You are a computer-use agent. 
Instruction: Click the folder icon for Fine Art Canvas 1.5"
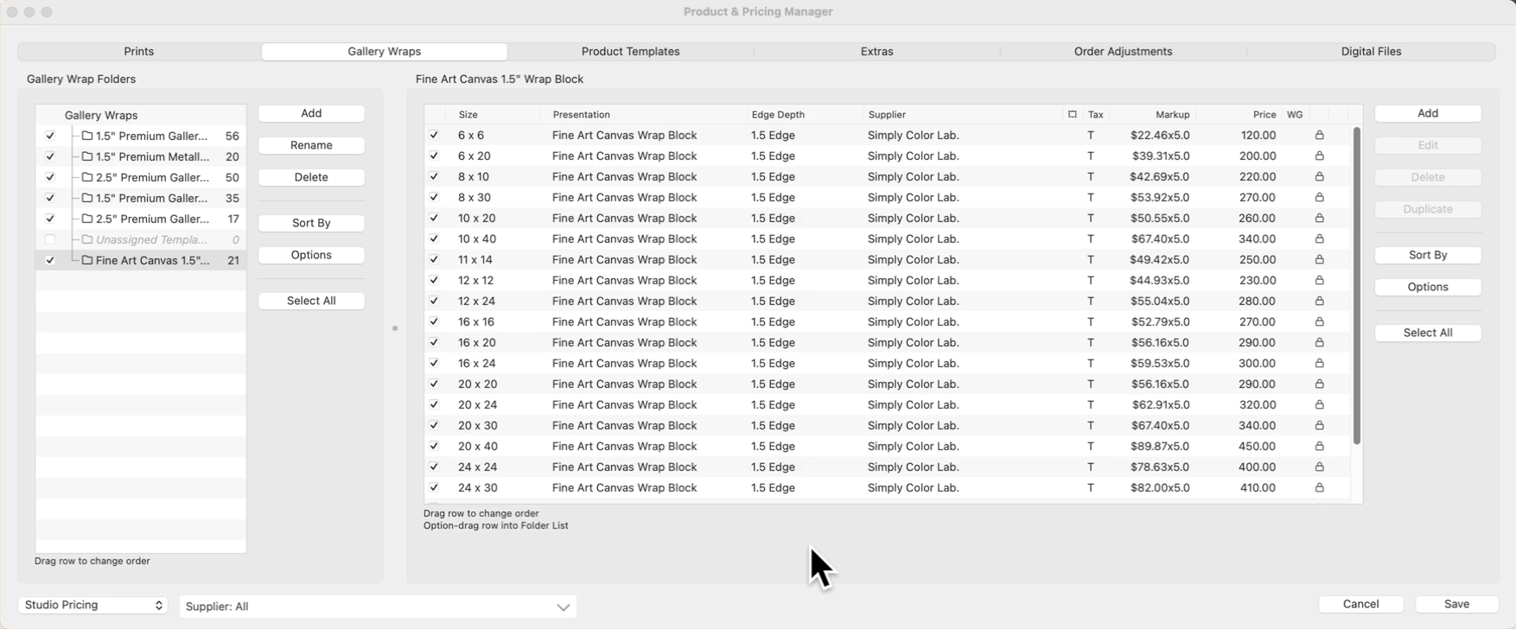[87, 260]
